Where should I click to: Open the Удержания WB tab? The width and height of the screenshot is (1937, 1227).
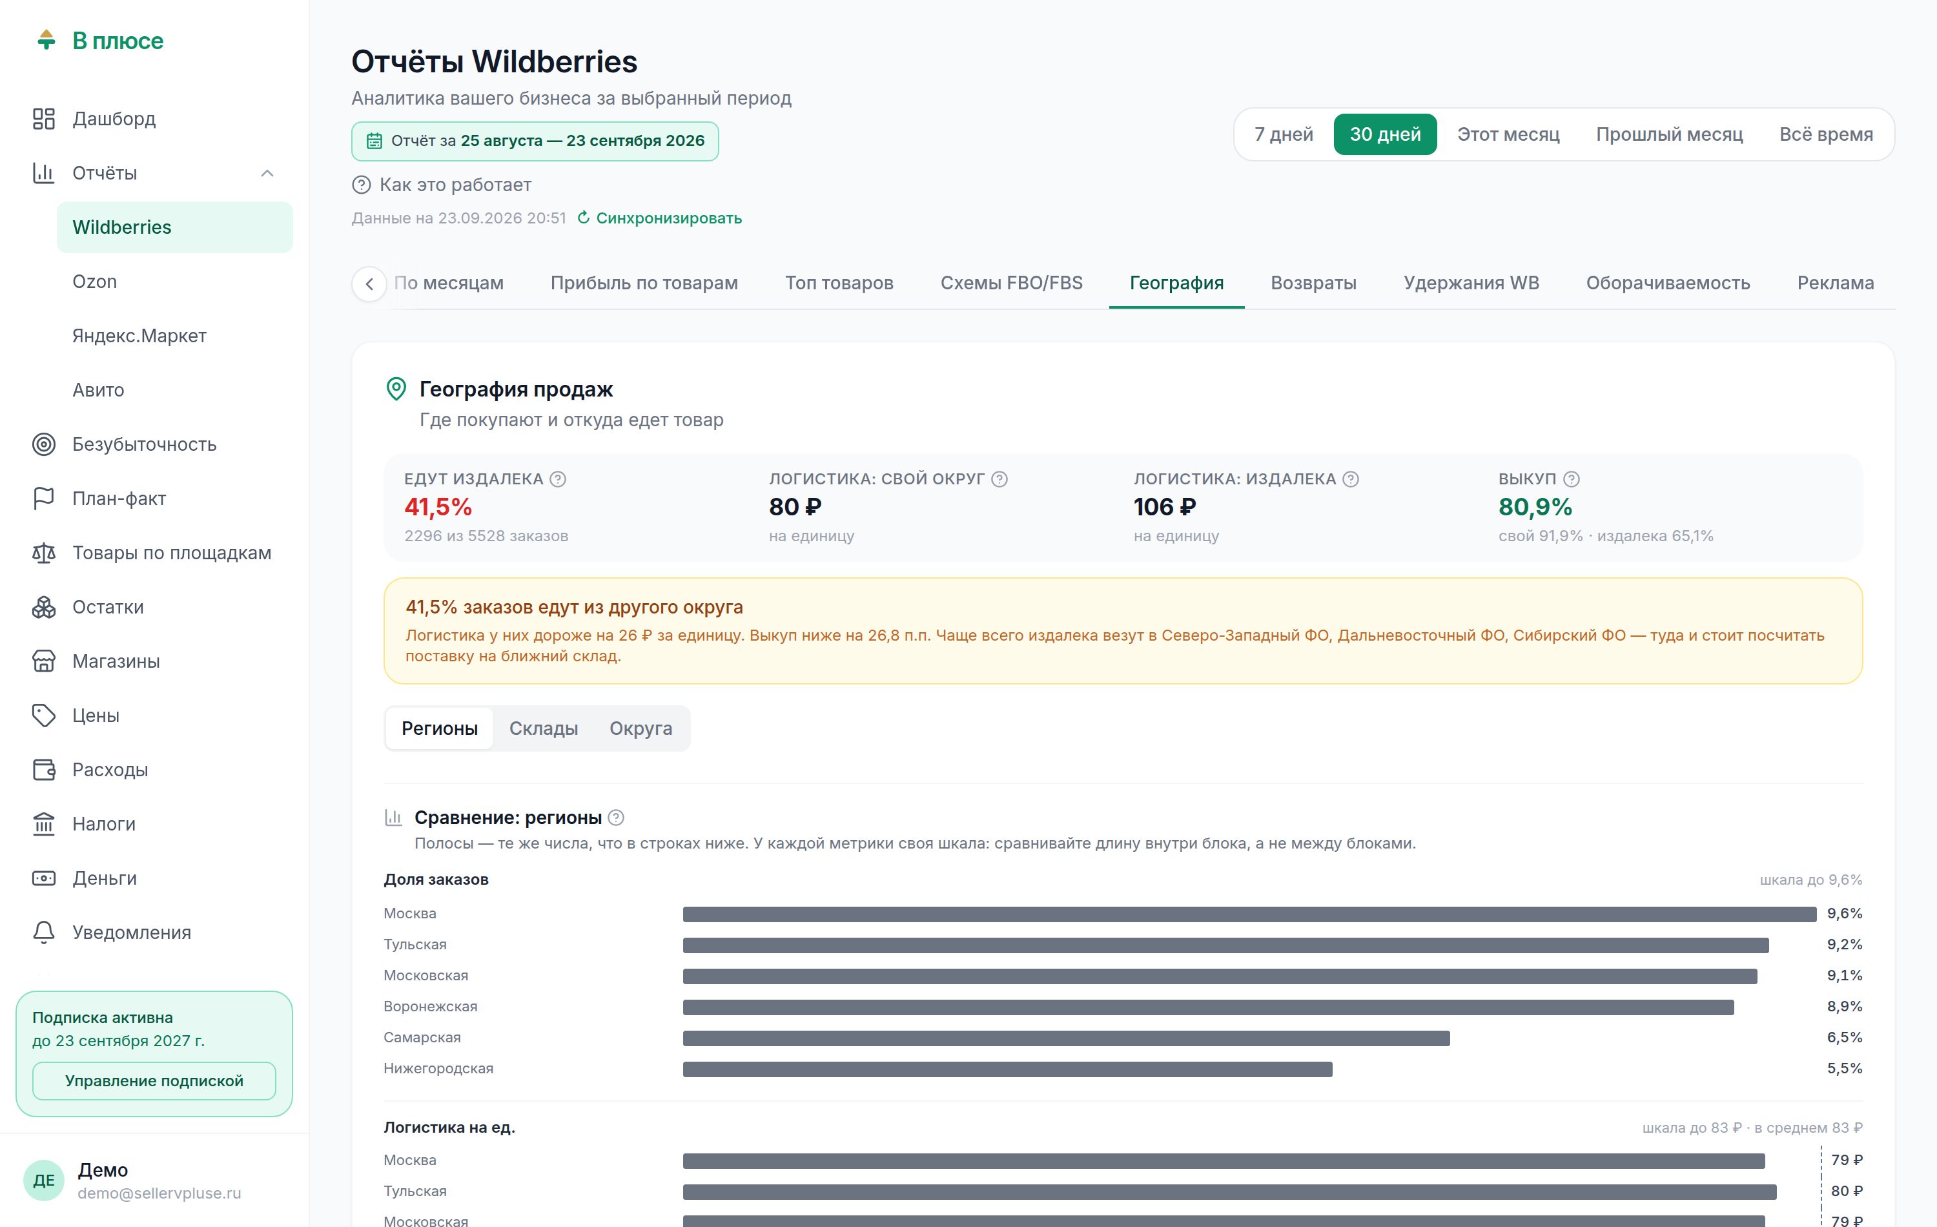click(1471, 284)
